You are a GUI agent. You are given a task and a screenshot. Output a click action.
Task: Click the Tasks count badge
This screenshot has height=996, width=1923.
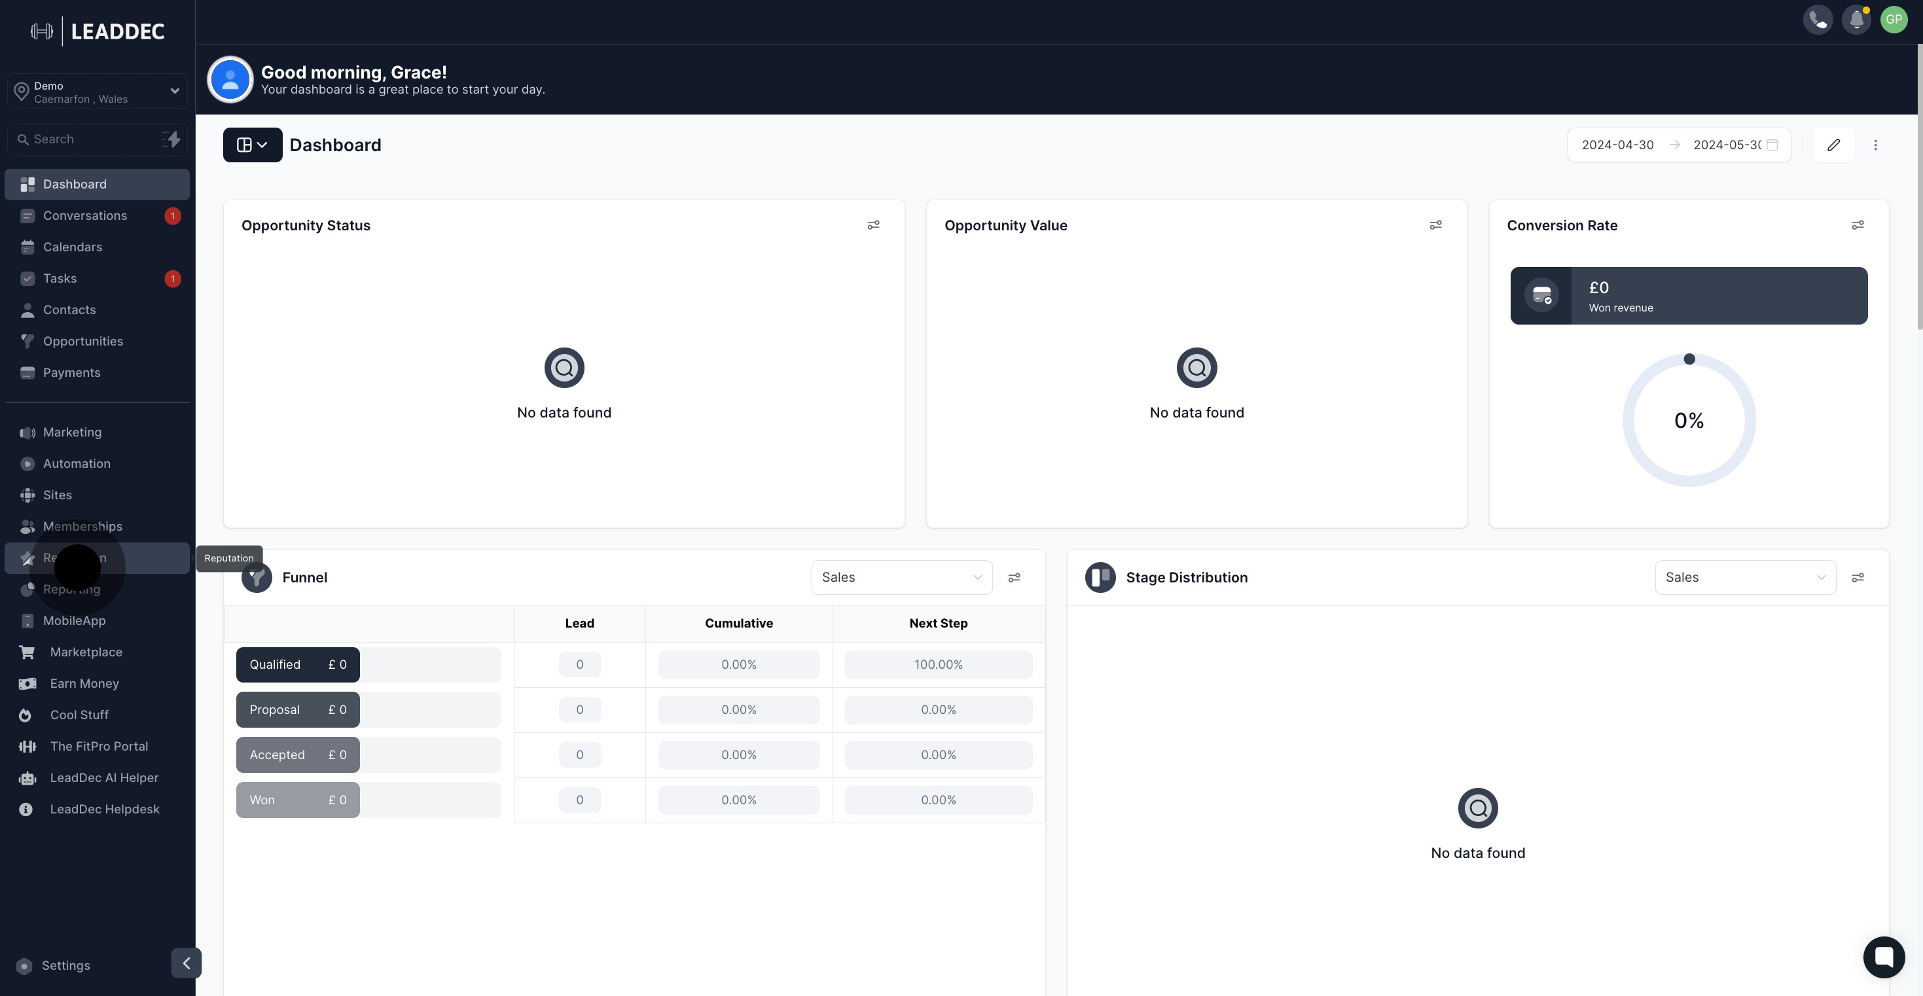pyautogui.click(x=172, y=279)
